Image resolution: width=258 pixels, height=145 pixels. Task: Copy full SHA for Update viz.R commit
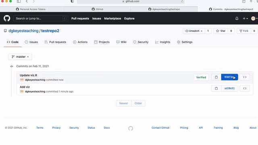click(x=216, y=77)
